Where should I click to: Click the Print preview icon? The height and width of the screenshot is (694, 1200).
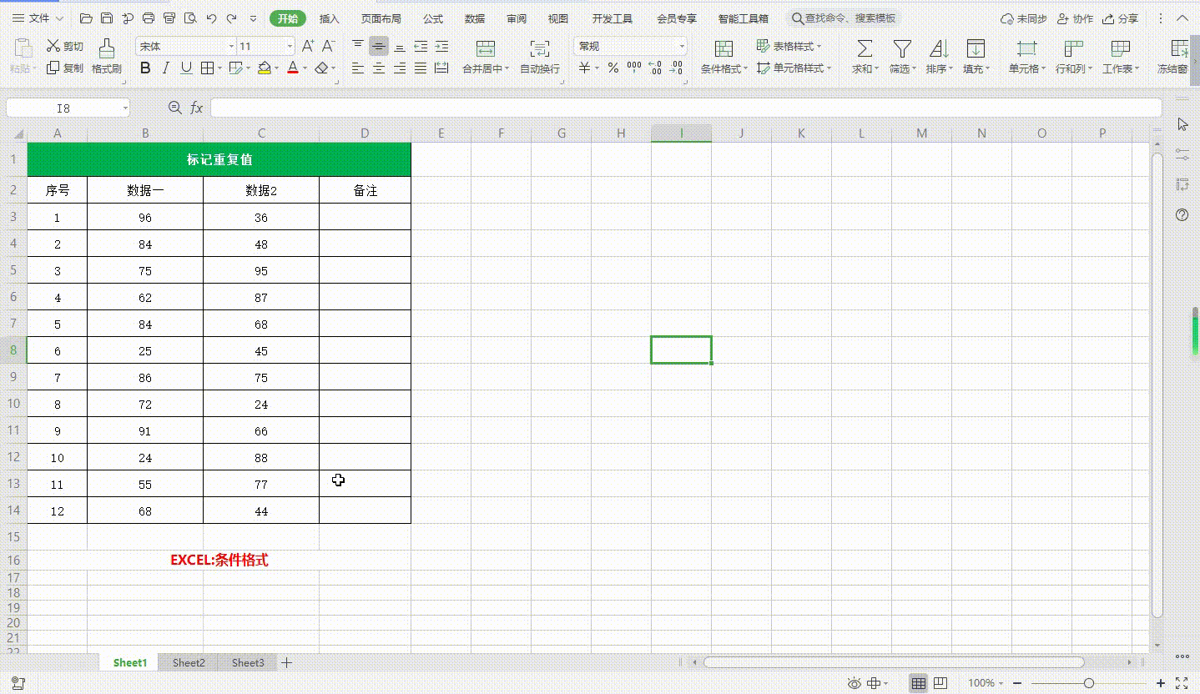[x=190, y=18]
